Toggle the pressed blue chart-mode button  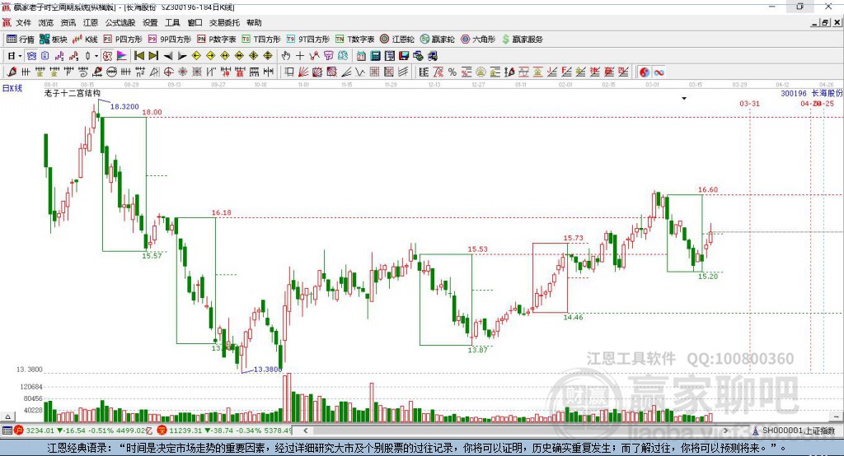pos(32,56)
